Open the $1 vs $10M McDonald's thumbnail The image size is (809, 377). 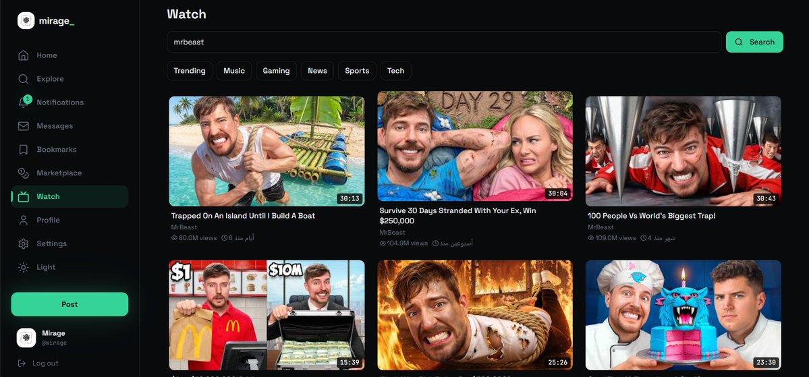pyautogui.click(x=267, y=315)
